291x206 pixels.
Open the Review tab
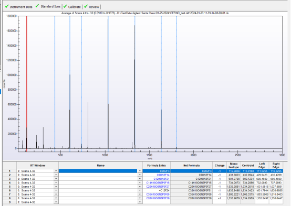point(93,7)
